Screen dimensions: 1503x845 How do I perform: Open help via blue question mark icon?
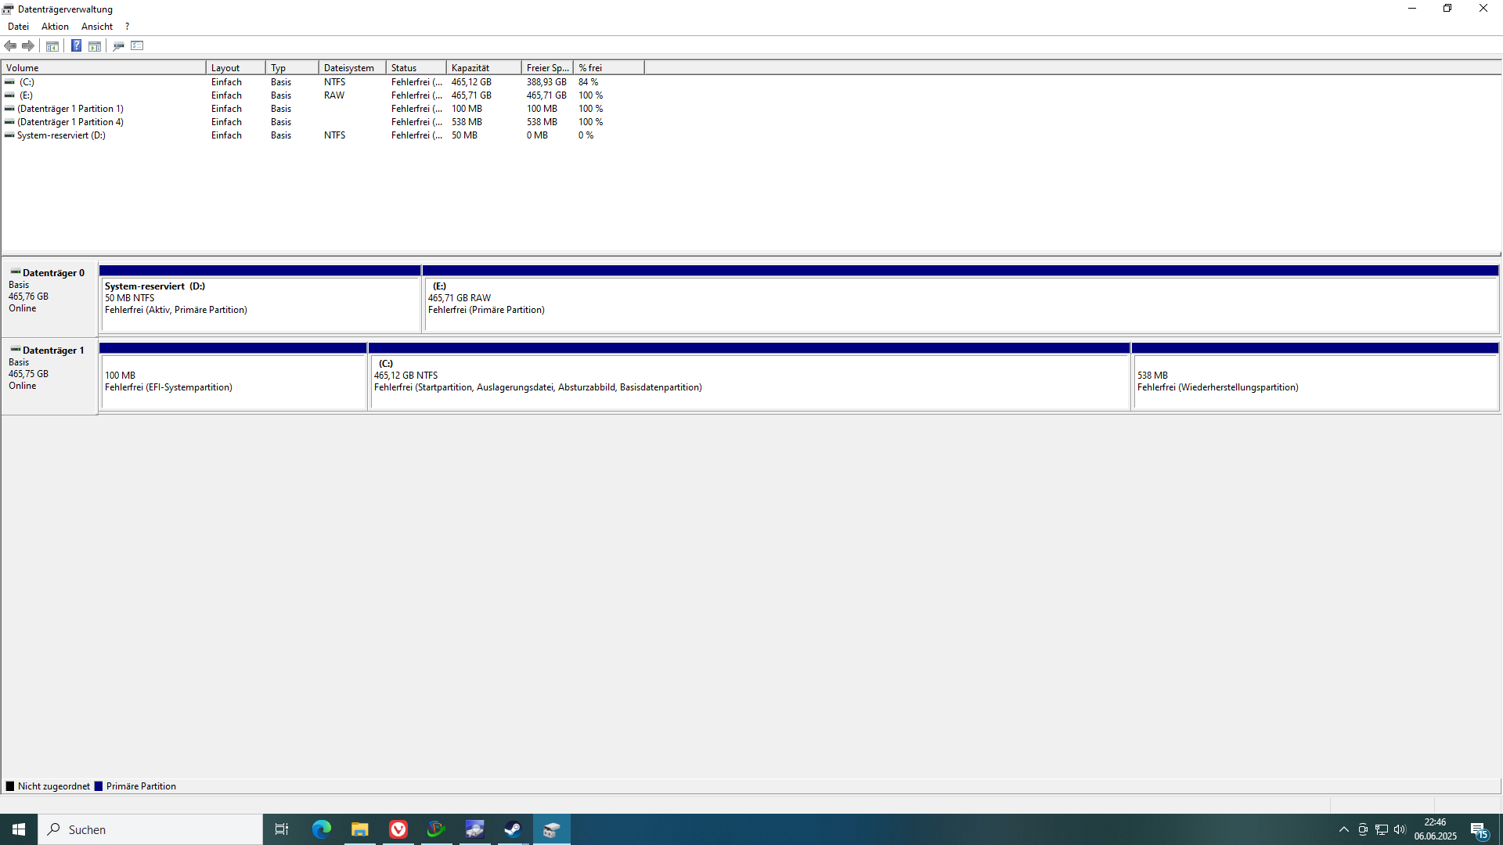click(76, 46)
